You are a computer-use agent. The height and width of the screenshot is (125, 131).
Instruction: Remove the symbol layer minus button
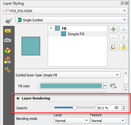[x=113, y=38]
